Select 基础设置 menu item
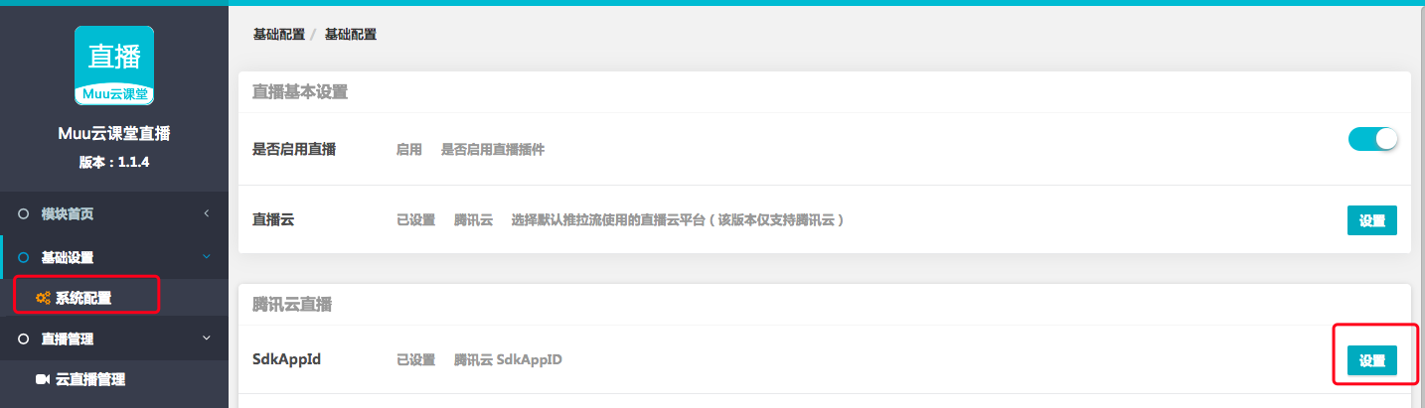Image resolution: width=1425 pixels, height=408 pixels. click(114, 257)
